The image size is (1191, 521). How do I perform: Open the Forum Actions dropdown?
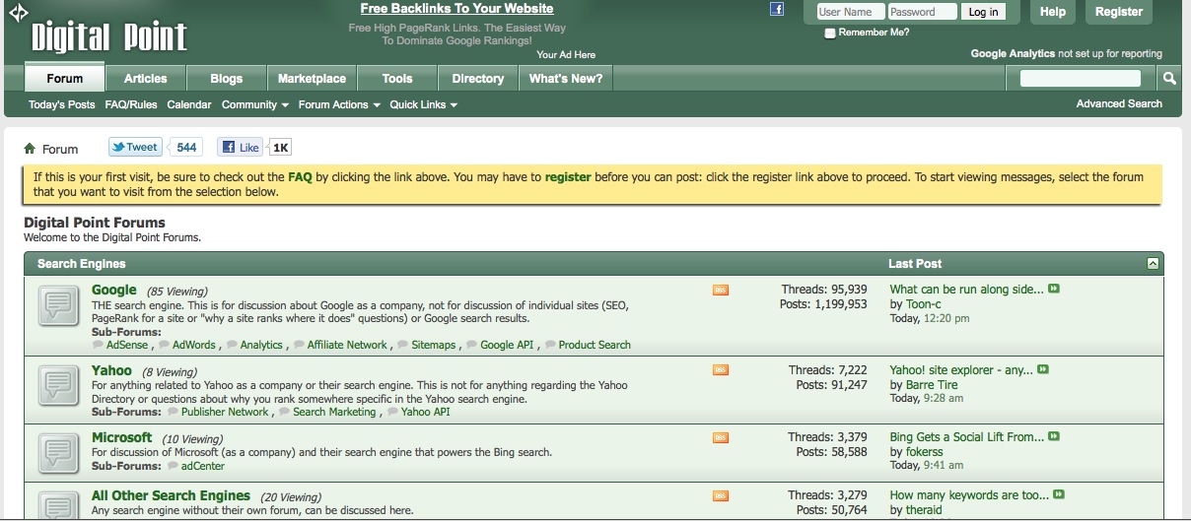click(x=339, y=104)
